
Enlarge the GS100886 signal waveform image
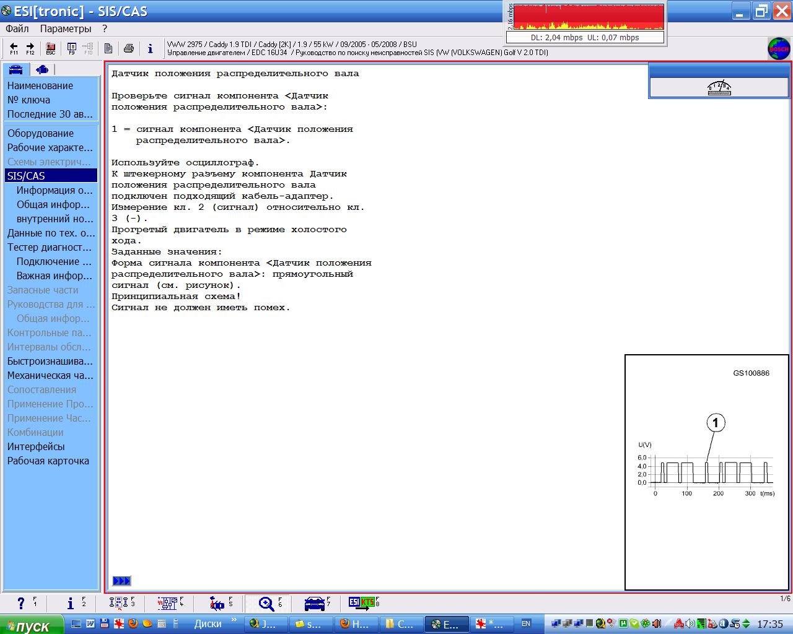tap(707, 472)
